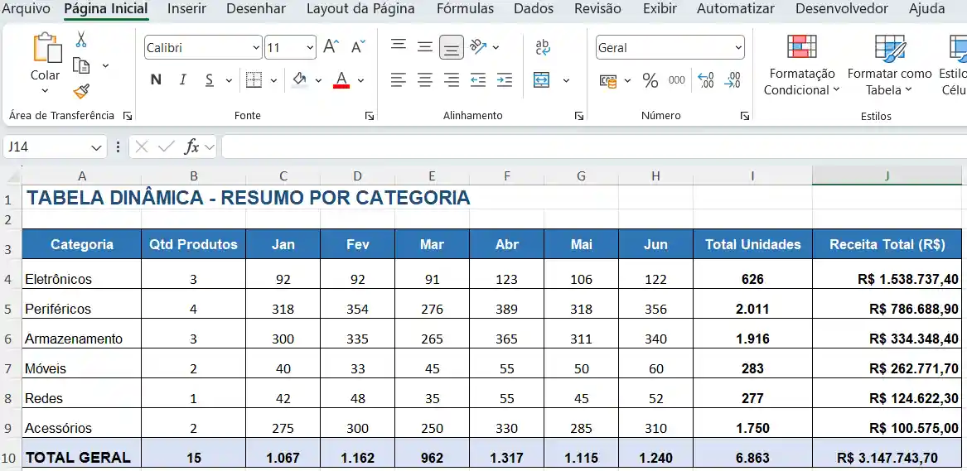The height and width of the screenshot is (471, 967).
Task: Increase font size with larger A icon
Action: coord(331,47)
